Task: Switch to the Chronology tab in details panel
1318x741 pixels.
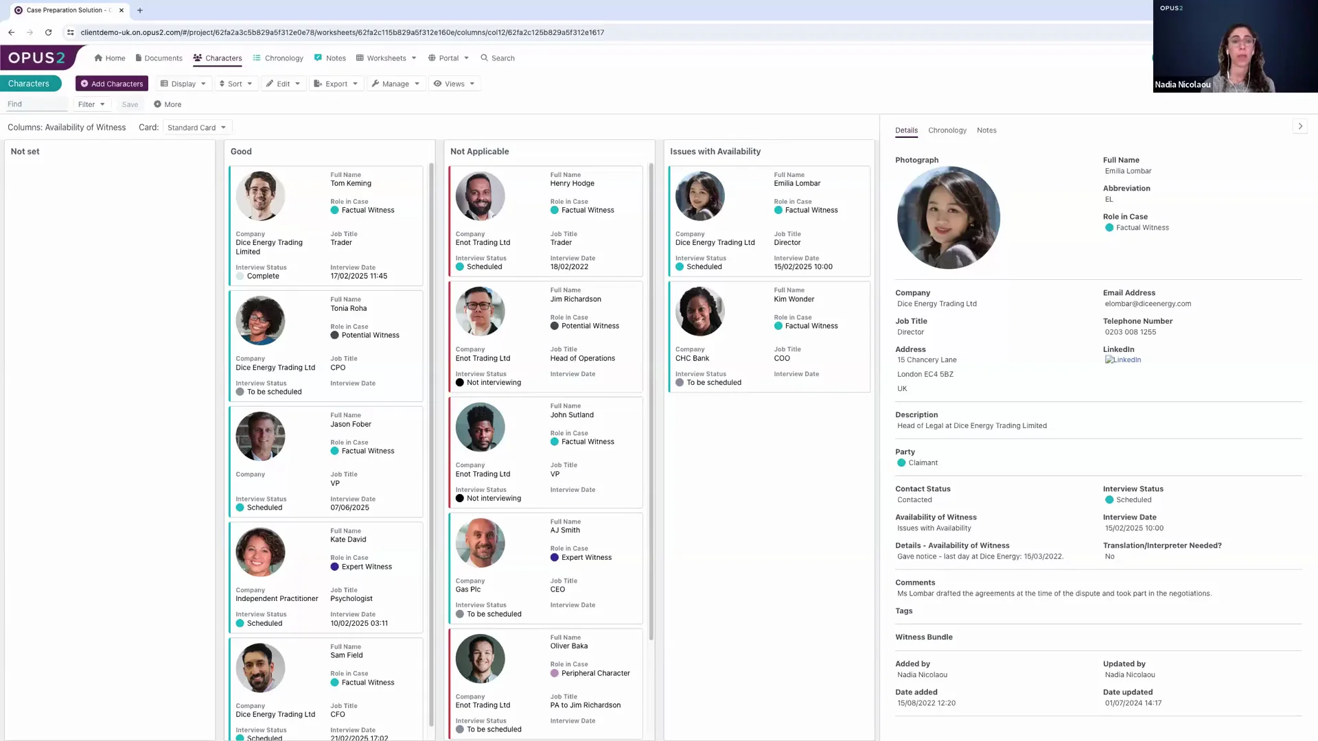Action: 947,130
